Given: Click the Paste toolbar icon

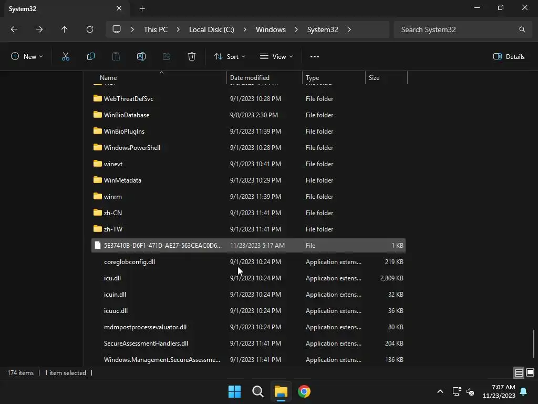Looking at the screenshot, I should tap(116, 56).
